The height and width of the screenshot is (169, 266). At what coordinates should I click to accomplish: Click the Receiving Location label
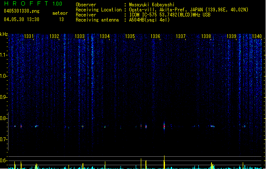(99, 10)
